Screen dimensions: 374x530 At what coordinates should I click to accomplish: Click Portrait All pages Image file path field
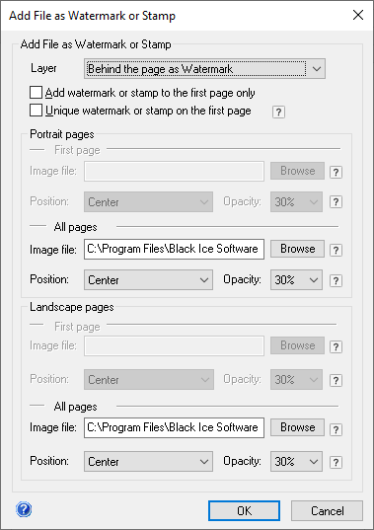click(174, 249)
